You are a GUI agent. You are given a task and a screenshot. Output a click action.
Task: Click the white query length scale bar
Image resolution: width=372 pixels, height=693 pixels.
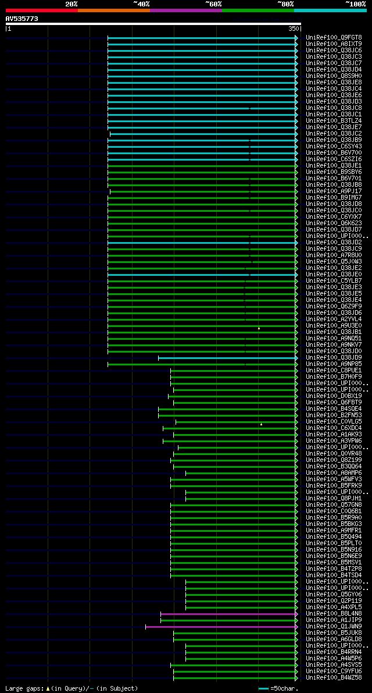(153, 24)
